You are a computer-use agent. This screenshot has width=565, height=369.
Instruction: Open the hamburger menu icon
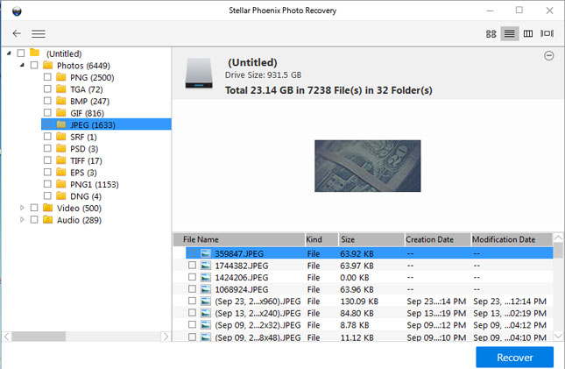[39, 33]
